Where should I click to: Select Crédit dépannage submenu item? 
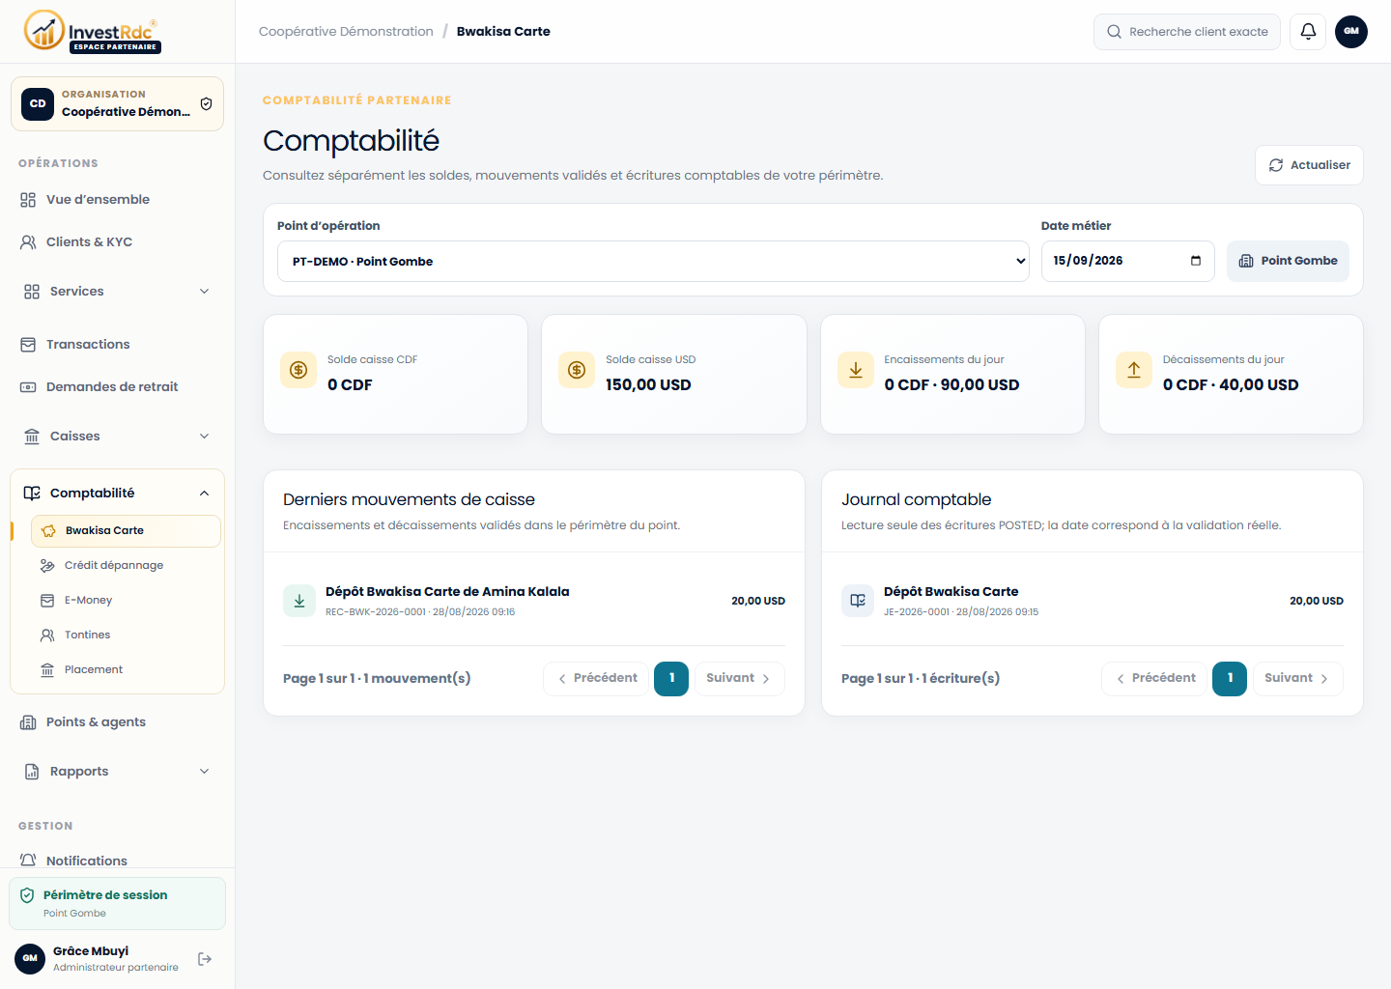click(x=126, y=566)
